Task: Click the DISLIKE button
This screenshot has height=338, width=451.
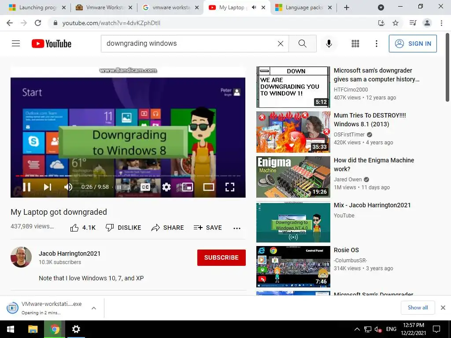Action: coord(123,228)
